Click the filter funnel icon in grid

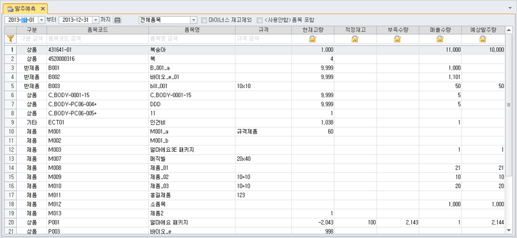click(10, 39)
